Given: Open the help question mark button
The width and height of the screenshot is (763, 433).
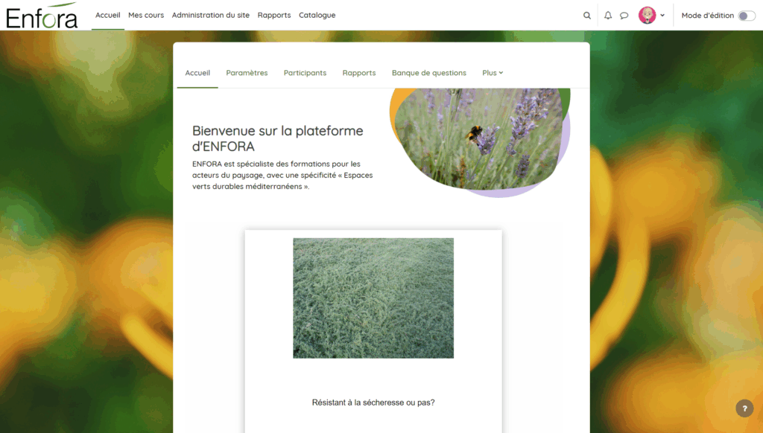Looking at the screenshot, I should tap(744, 408).
